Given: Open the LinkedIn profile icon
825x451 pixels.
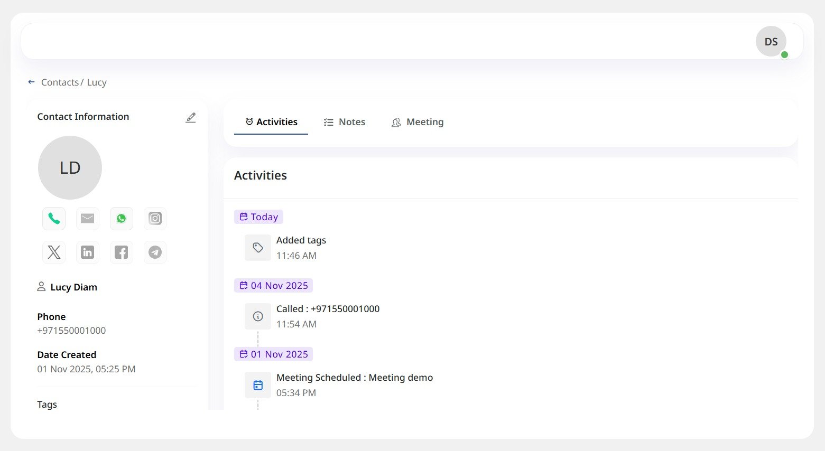Looking at the screenshot, I should click(88, 252).
